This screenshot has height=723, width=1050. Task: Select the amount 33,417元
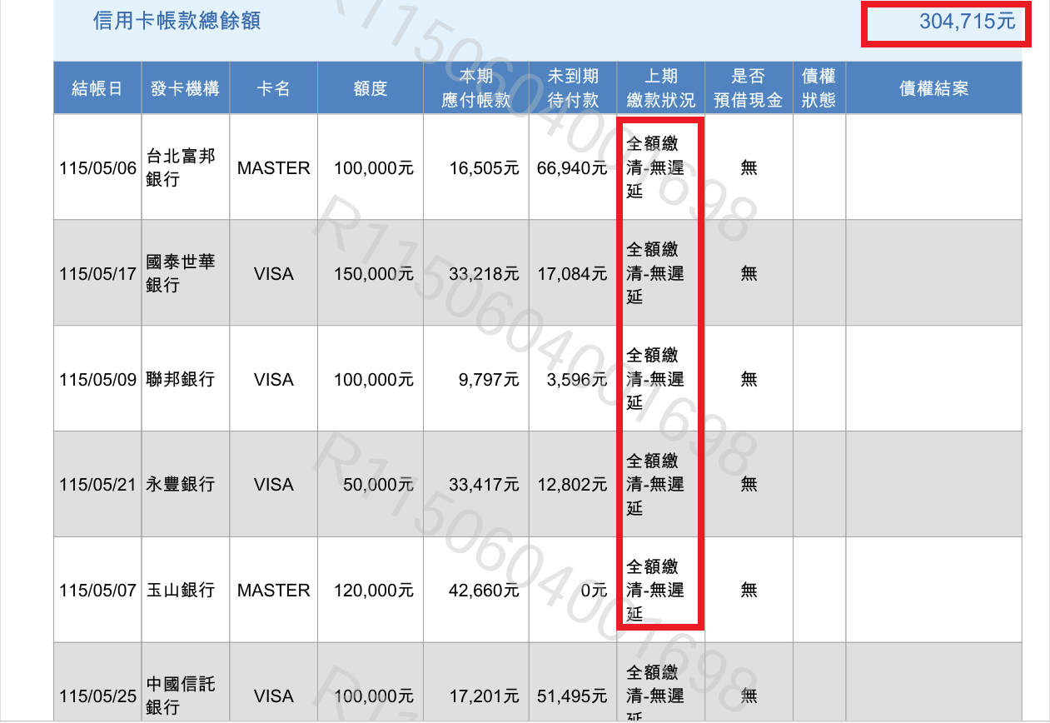484,484
